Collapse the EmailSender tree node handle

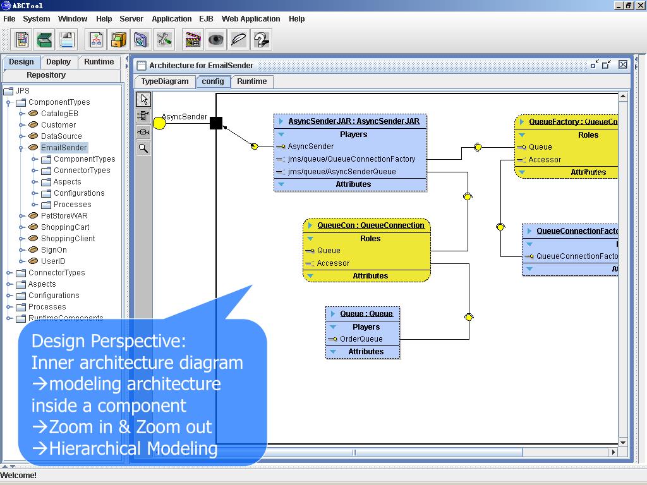tap(21, 148)
